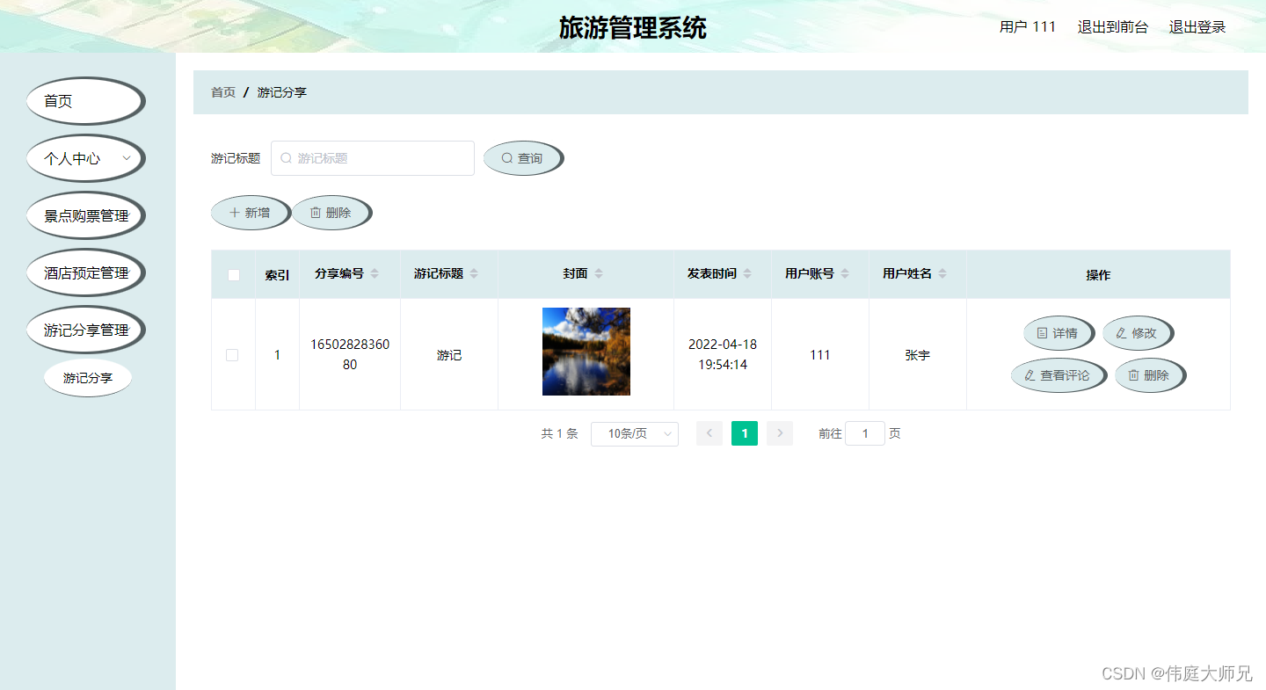Click the 删除 button above the table
The image size is (1266, 690).
pyautogui.click(x=331, y=213)
